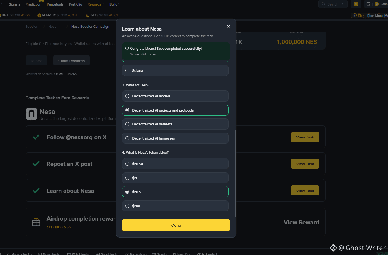Screen dimensions: 388x255
Task: Click the gift box icon for airdrop reward
Action: (36, 222)
